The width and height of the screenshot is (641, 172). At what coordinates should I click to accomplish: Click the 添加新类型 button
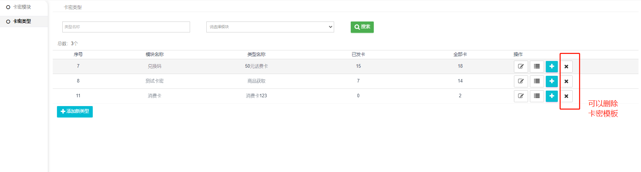(75, 111)
